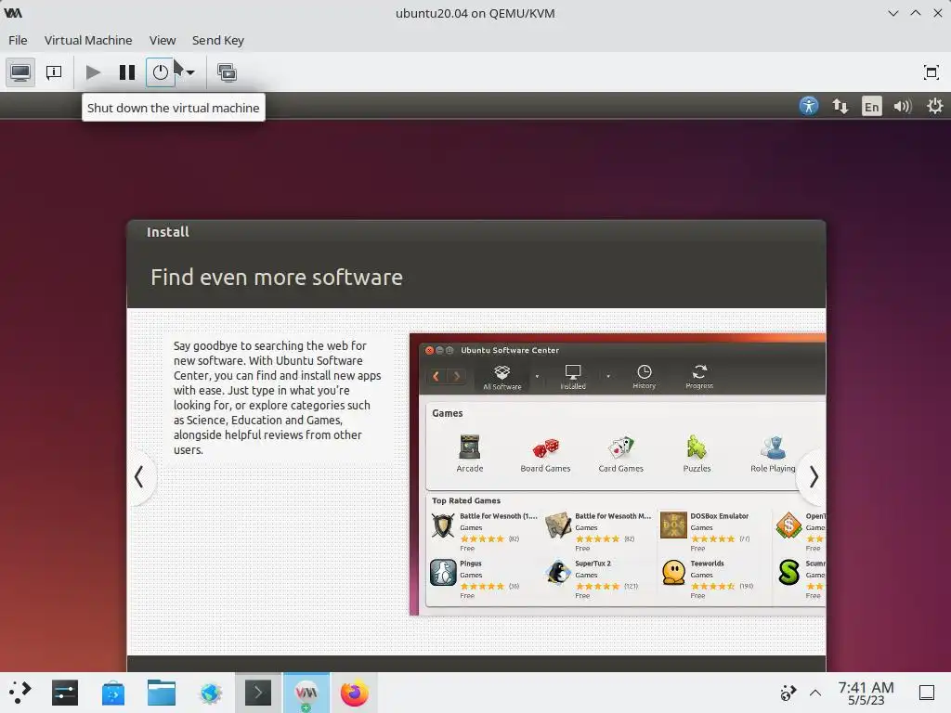The height and width of the screenshot is (713, 951).
Task: Open the sound volume indicator
Action: pyautogui.click(x=903, y=107)
